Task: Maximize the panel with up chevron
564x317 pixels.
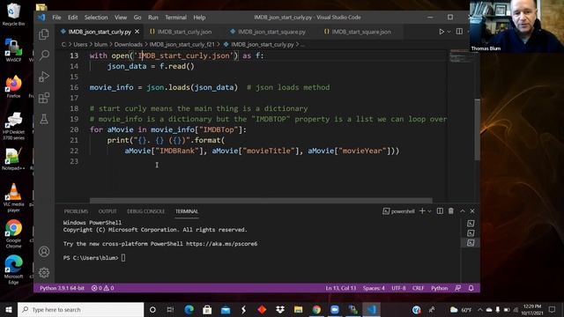Action: pos(462,211)
